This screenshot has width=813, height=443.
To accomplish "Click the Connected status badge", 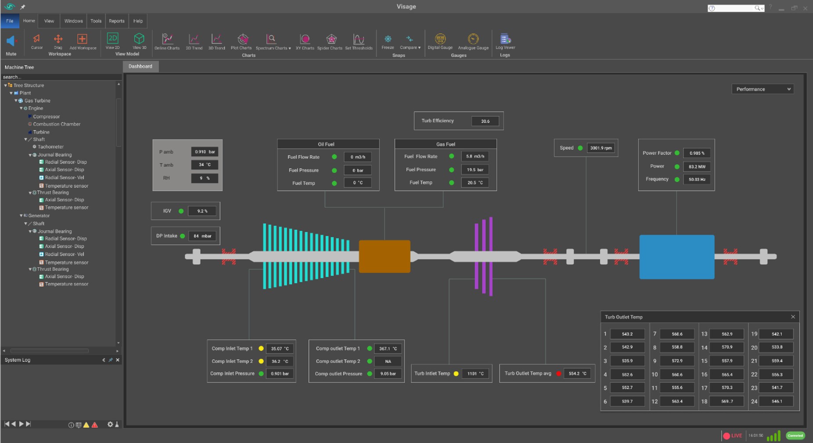I will pyautogui.click(x=795, y=436).
